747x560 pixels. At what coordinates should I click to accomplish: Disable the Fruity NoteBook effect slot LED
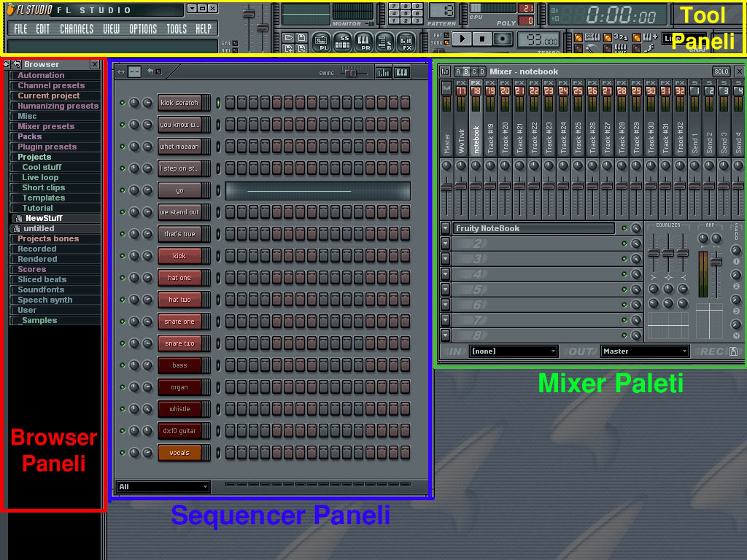pyautogui.click(x=624, y=228)
